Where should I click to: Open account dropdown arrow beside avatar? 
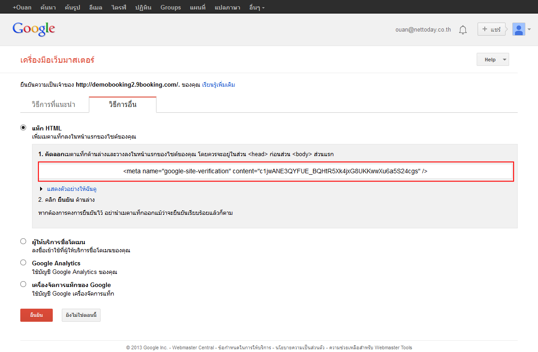[x=529, y=29]
